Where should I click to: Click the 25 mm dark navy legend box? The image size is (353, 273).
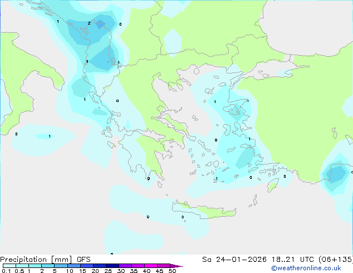[112, 266]
